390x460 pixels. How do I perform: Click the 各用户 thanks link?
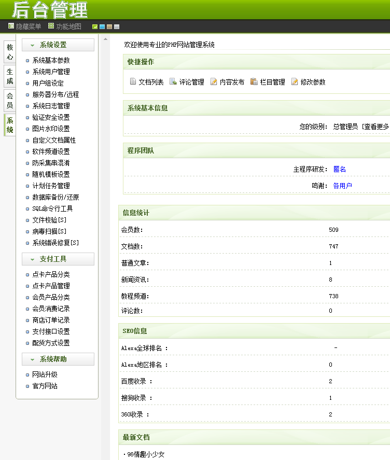342,186
